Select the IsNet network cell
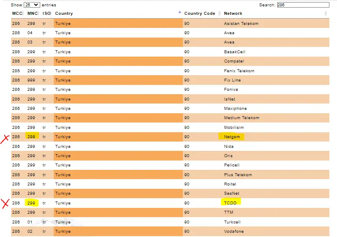This screenshot has width=337, height=237. coord(229,99)
